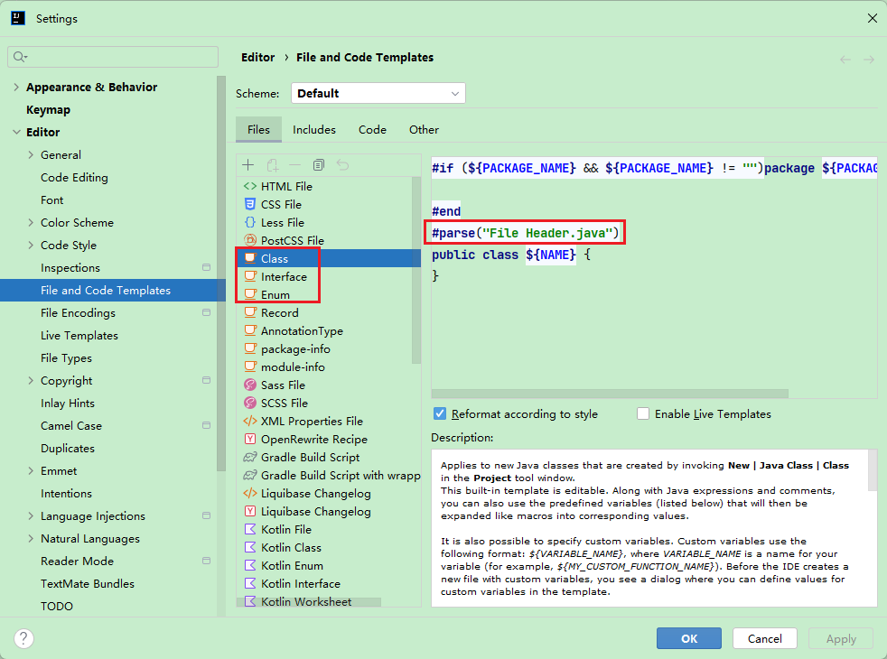
Task: Click the back navigation arrow
Action: click(x=845, y=60)
